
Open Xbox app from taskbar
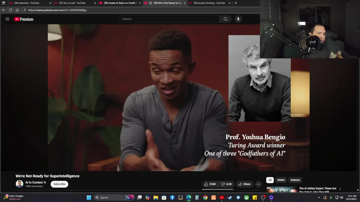pos(246,198)
